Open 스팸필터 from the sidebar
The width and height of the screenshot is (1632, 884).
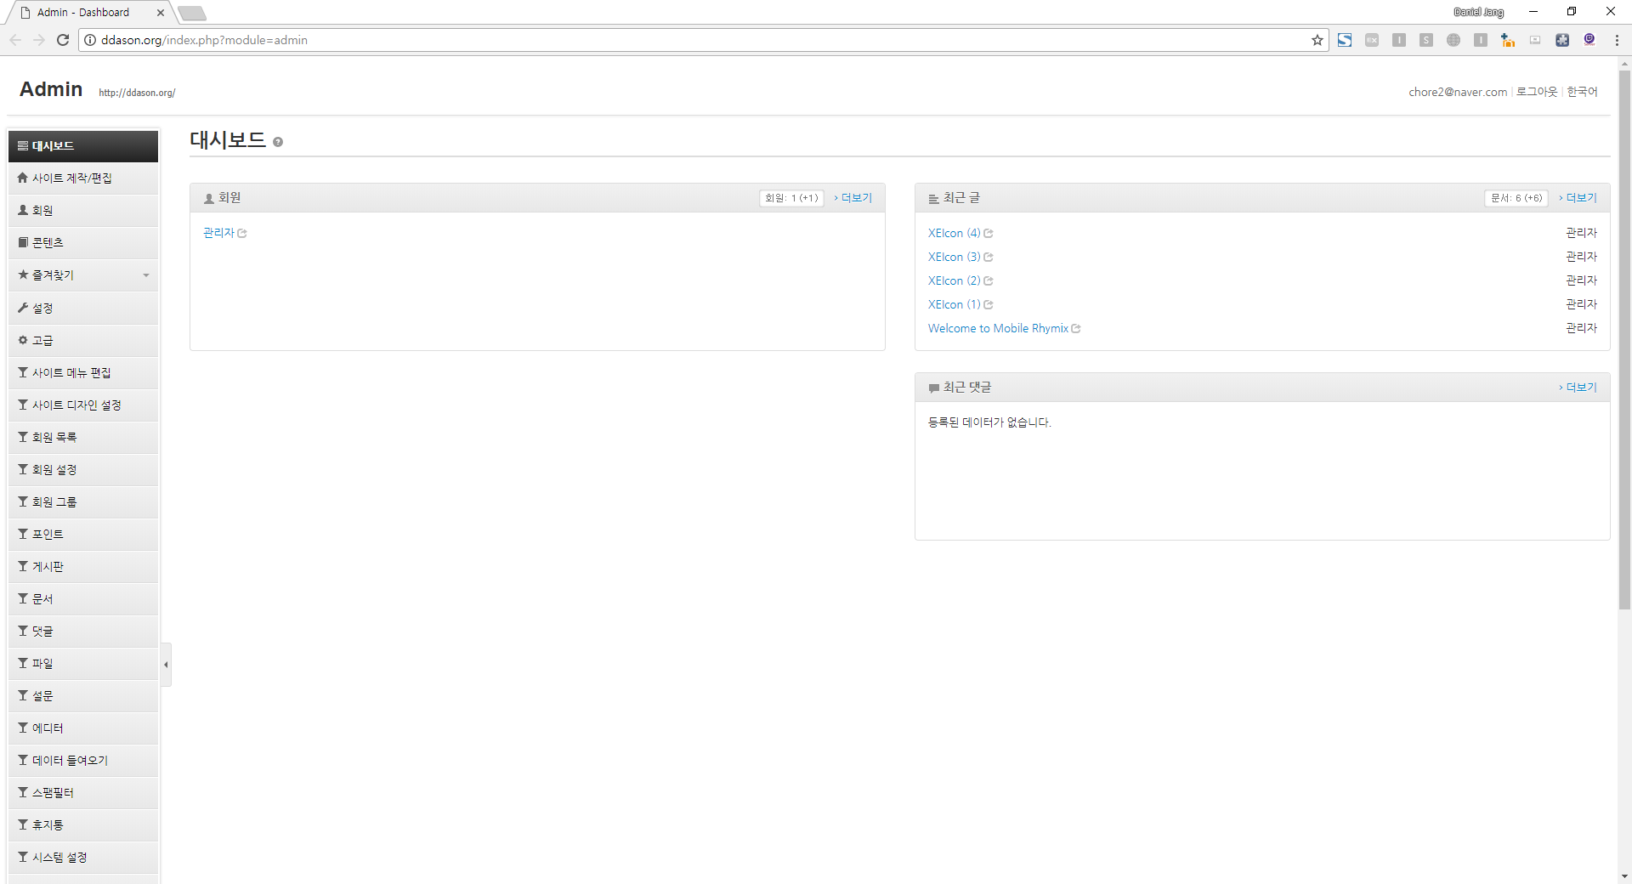[x=53, y=793]
